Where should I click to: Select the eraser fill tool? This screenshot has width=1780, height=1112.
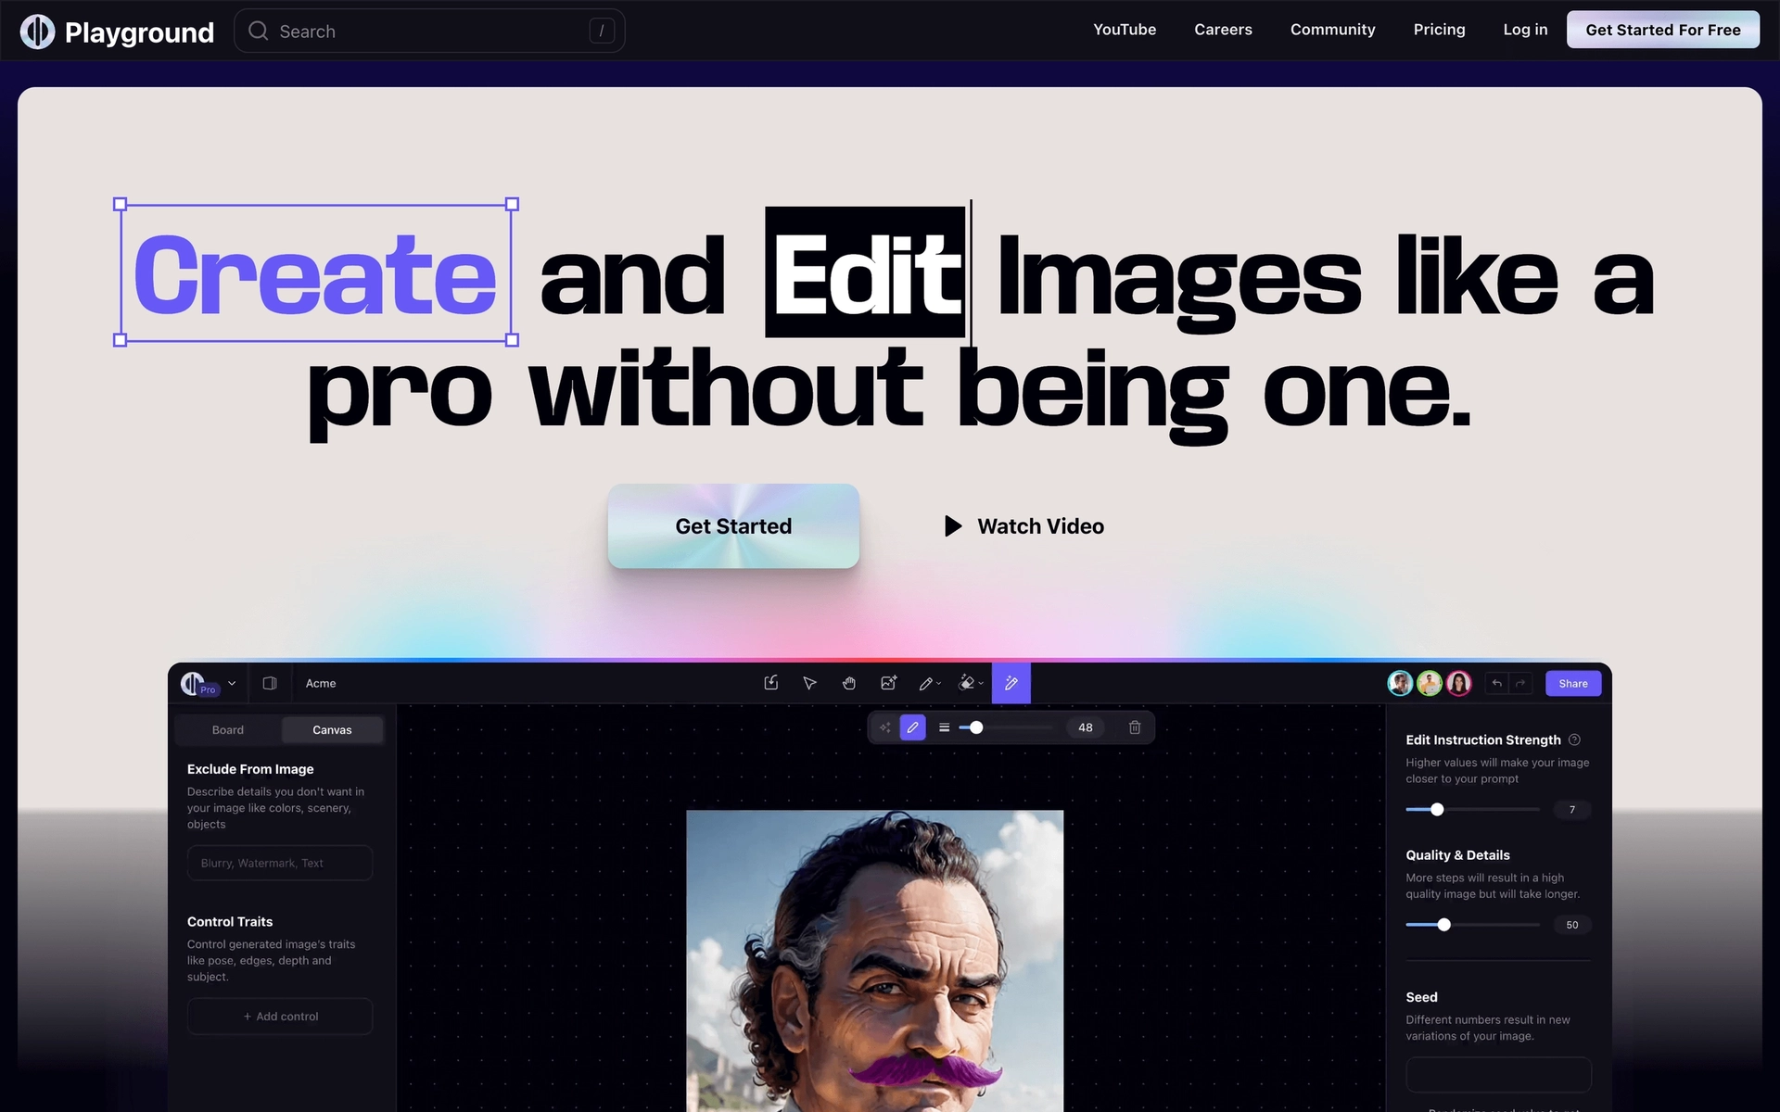(967, 683)
